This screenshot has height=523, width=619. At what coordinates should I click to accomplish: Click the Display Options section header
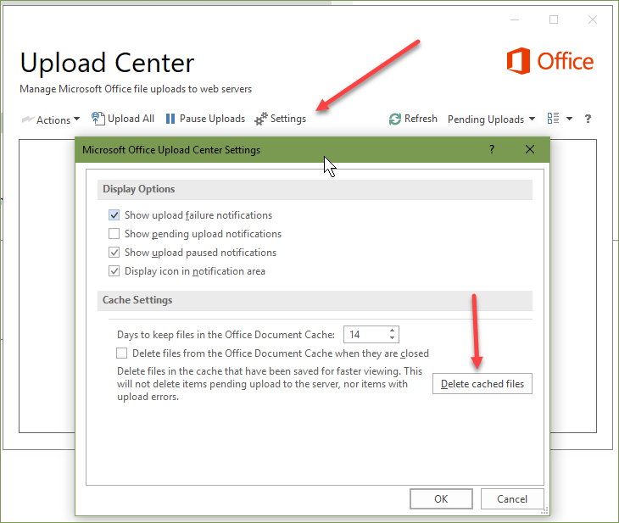point(315,190)
